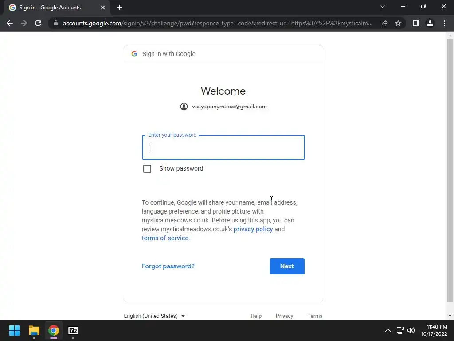Click the Chrome taskbar icon
Screen dimensions: 454x341
(54, 330)
